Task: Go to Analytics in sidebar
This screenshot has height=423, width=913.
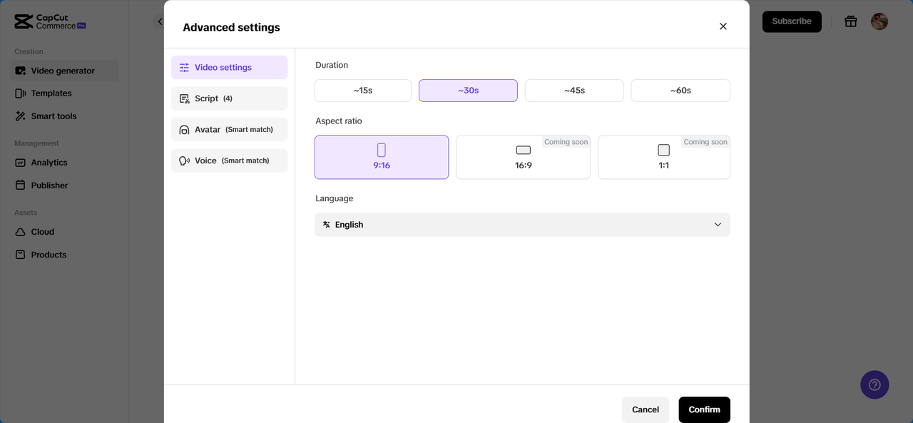Action: (x=49, y=163)
